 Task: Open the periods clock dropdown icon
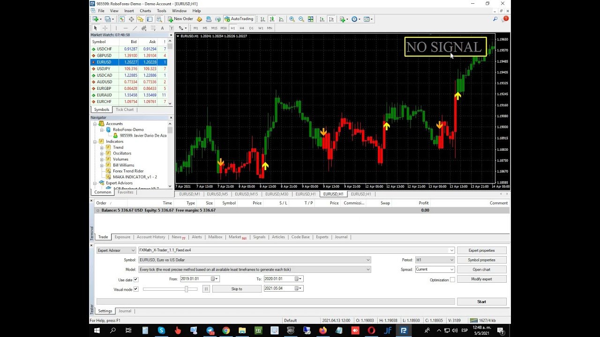pos(355,19)
